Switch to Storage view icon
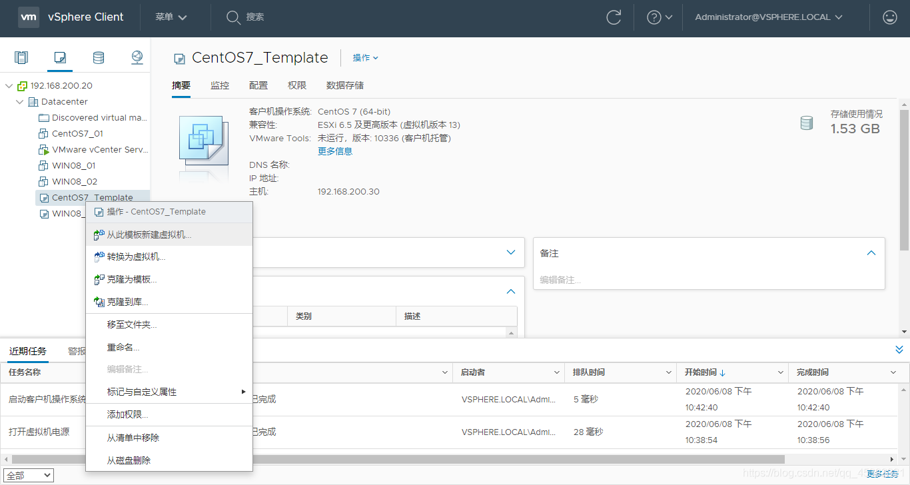The image size is (910, 485). 99,57
